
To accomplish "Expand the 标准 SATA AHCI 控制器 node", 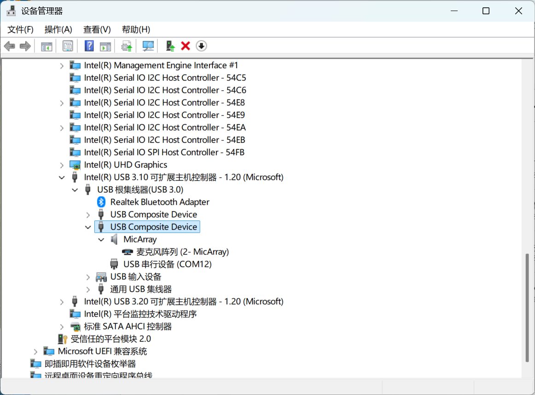I will click(62, 327).
